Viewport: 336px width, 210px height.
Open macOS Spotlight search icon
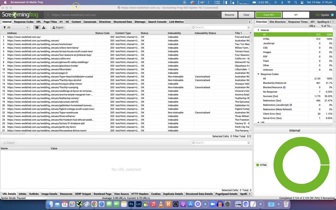(296, 2)
